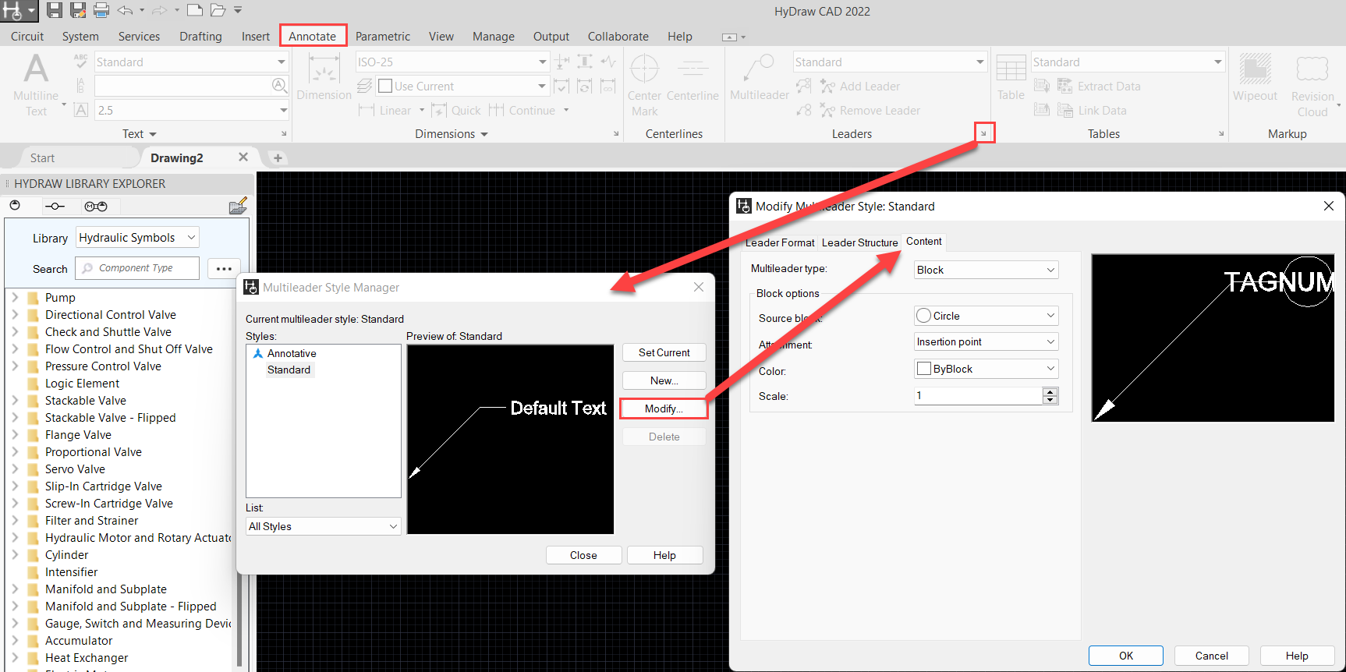Click the Scale value input field
Viewport: 1346px width, 672px height.
[x=978, y=396]
